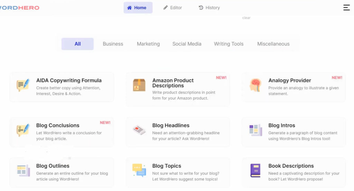Open Analogy Provider tool title
354x191 pixels.
point(290,80)
